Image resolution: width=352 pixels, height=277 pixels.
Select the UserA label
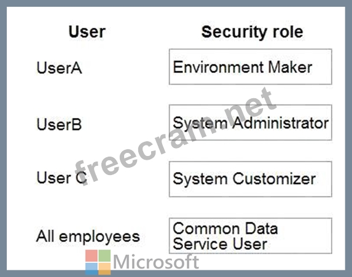tap(59, 68)
